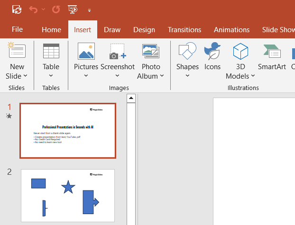Go to the Transitions tab
Image resolution: width=295 pixels, height=225 pixels.
pos(184,30)
